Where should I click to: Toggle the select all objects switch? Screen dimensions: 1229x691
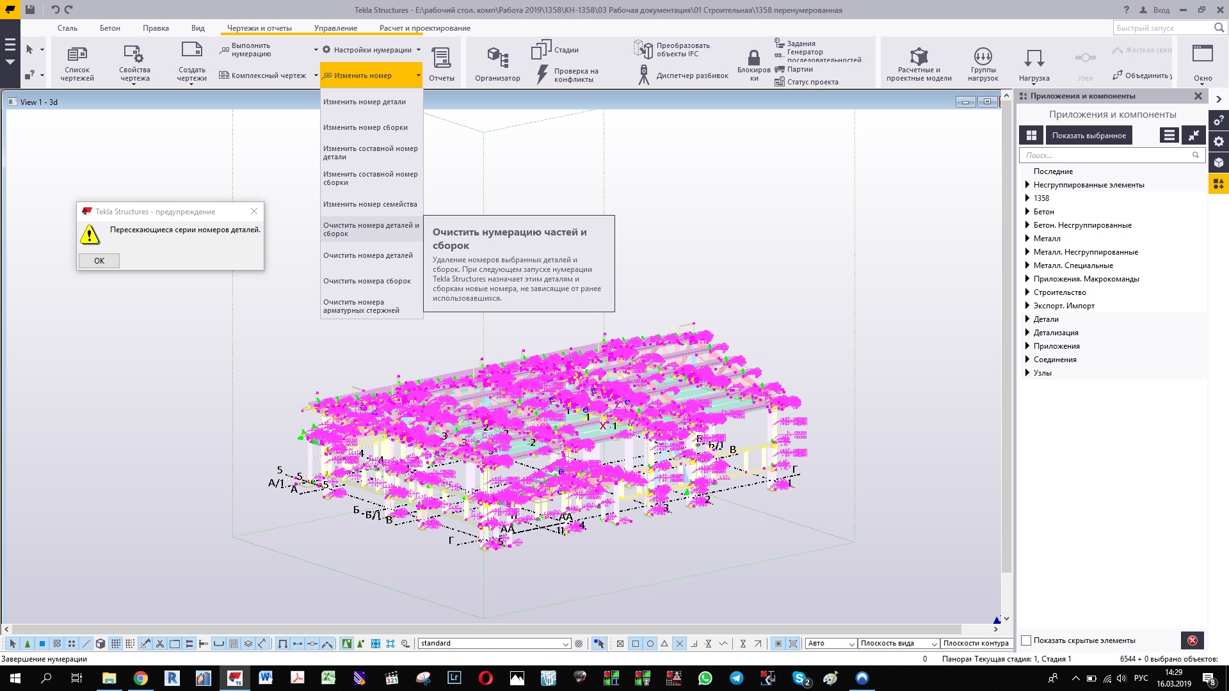13,644
